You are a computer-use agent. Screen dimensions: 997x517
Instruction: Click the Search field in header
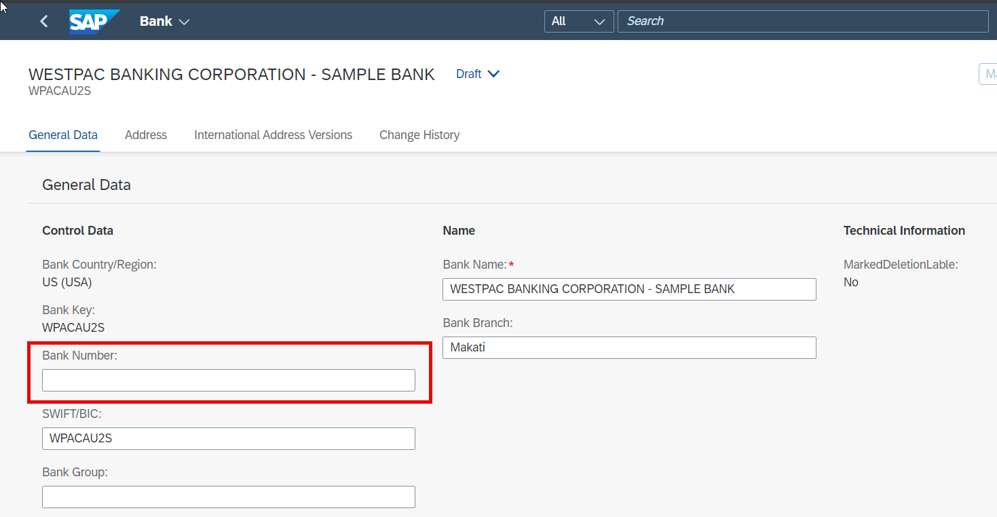(x=803, y=21)
